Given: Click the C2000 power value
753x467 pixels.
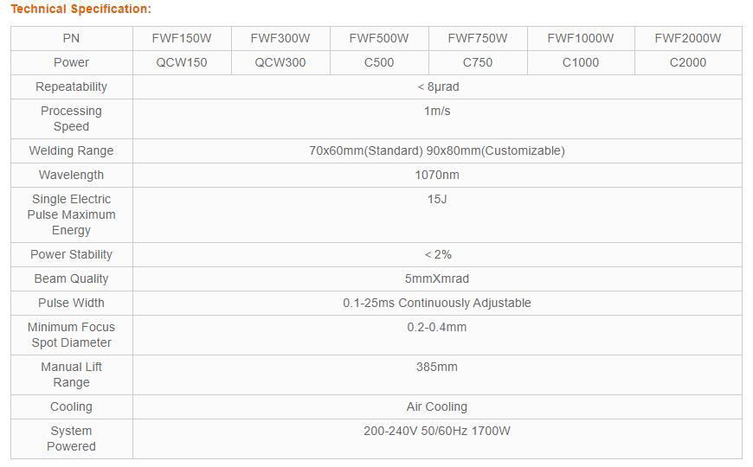Looking at the screenshot, I should [688, 62].
